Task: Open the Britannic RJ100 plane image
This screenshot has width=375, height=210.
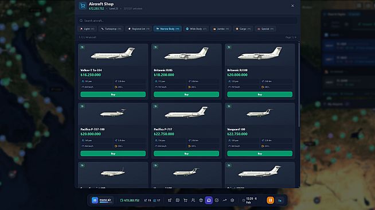Action: pyautogui.click(x=260, y=53)
